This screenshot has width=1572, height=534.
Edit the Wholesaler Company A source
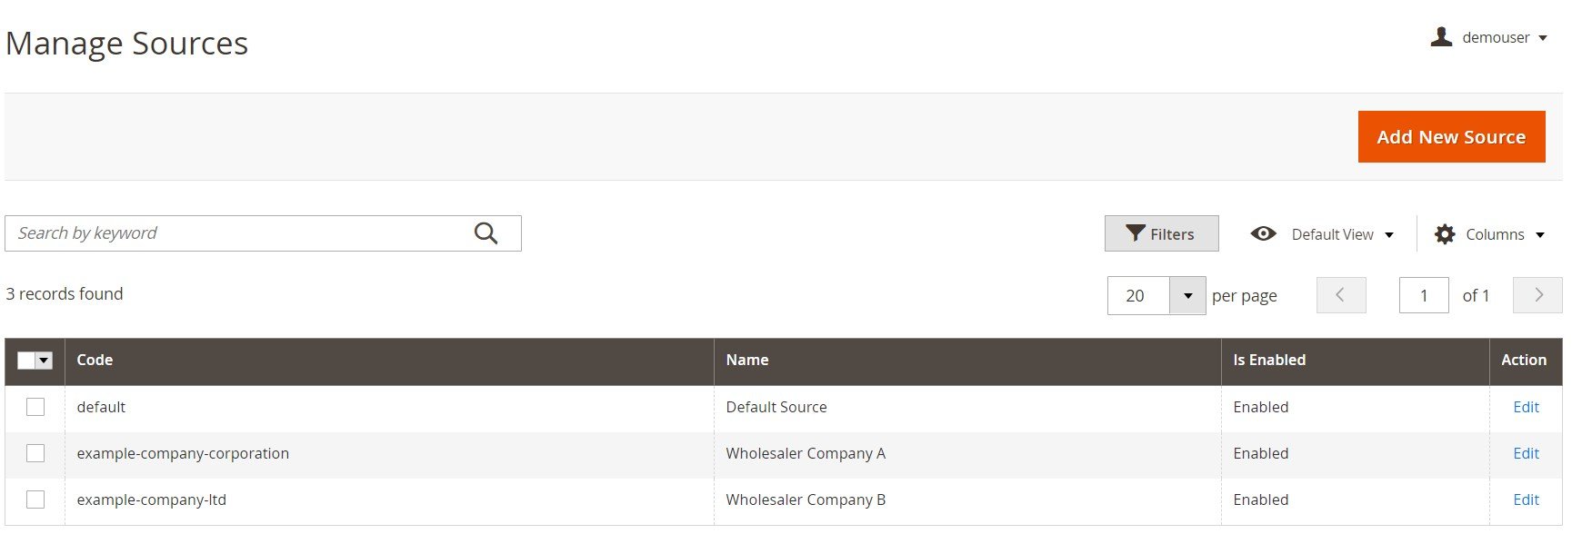[x=1526, y=453]
